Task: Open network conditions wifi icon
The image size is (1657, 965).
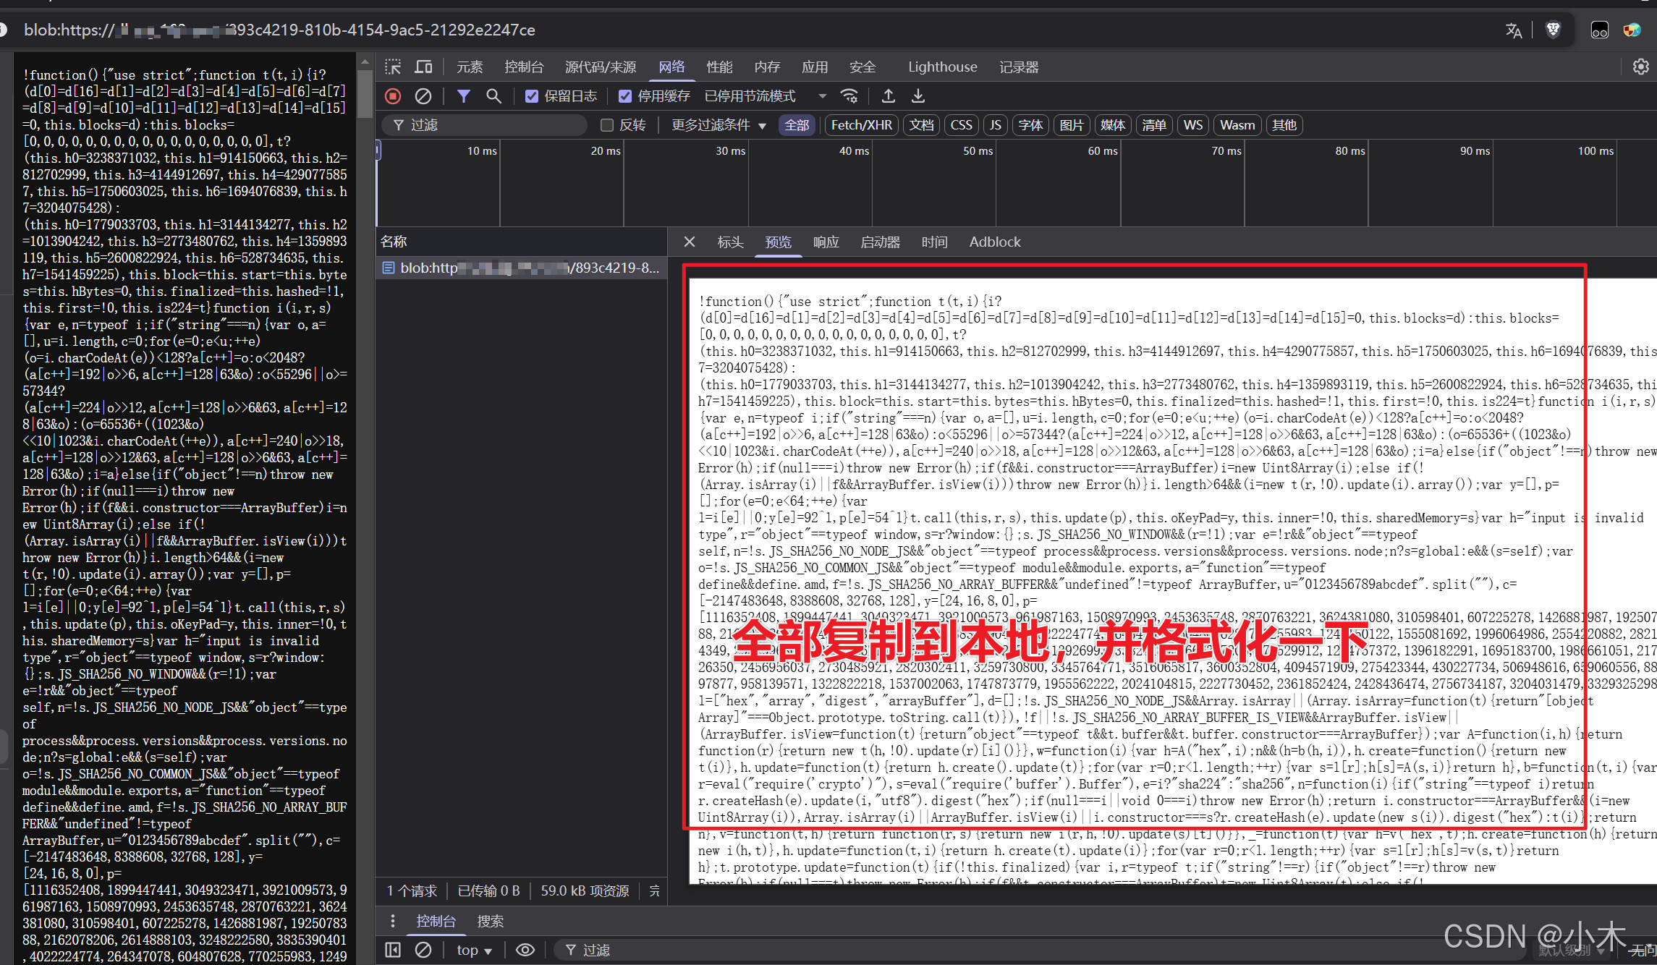Action: click(x=849, y=96)
